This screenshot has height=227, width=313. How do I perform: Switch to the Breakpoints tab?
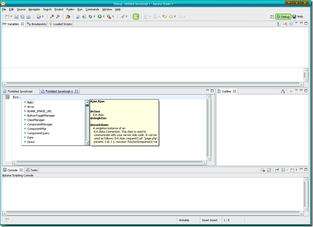pos(36,24)
